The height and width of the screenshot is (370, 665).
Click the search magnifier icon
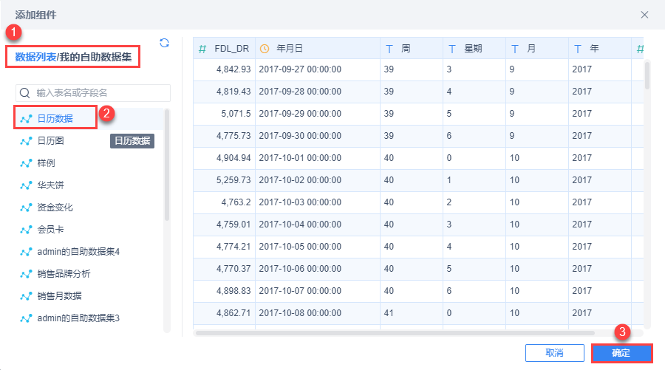[x=25, y=93]
